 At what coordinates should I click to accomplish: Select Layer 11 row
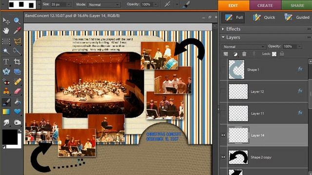264,113
